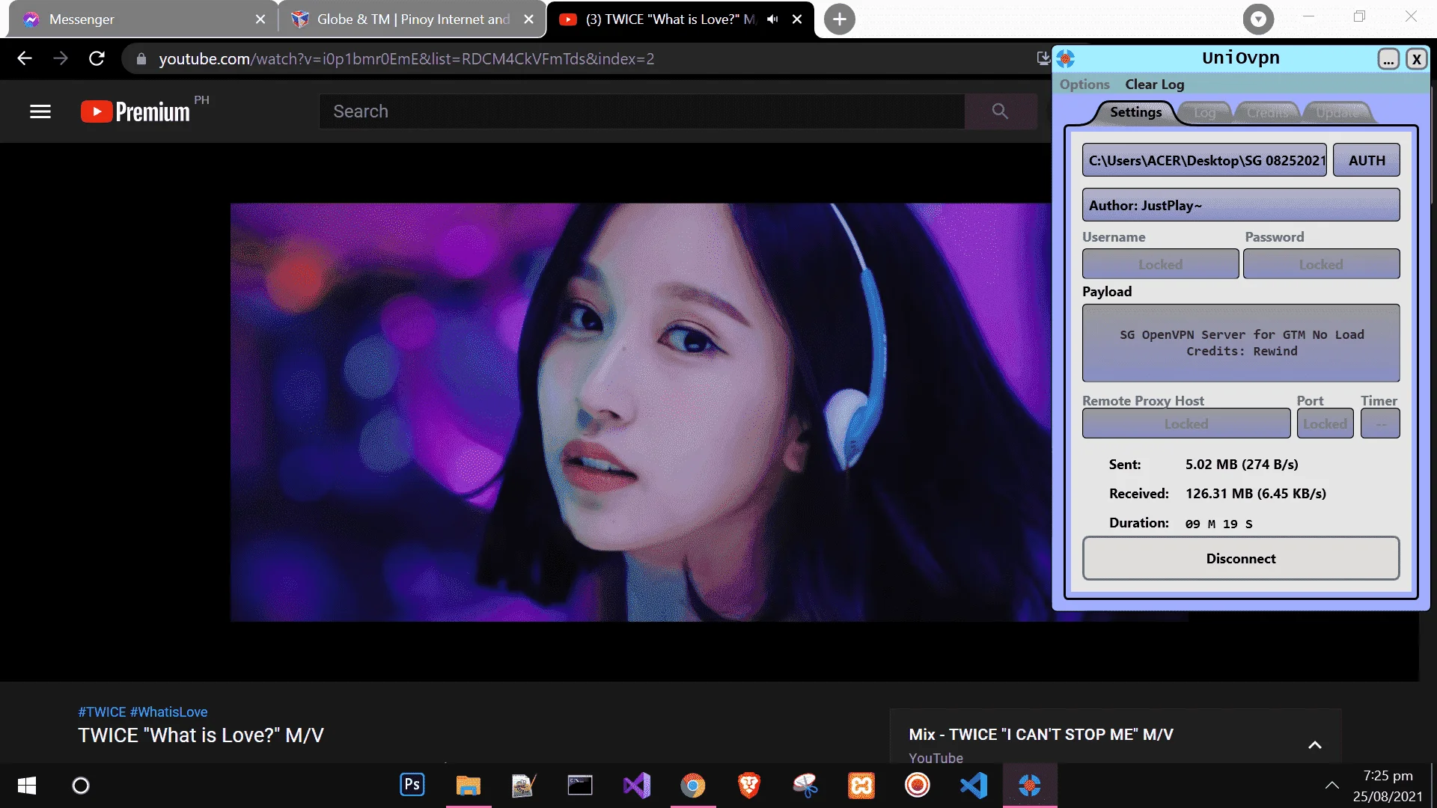Switch to the Log tab in UniOvpn
This screenshot has width=1437, height=808.
coord(1204,113)
